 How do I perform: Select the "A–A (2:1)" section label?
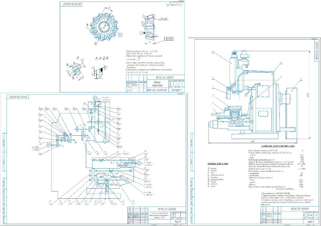pos(102,58)
